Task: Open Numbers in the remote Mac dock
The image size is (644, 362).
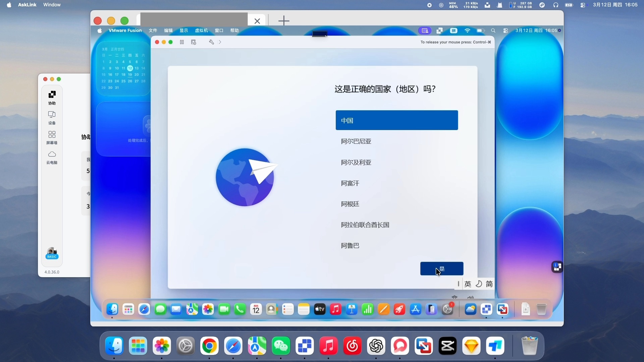Action: point(368,309)
